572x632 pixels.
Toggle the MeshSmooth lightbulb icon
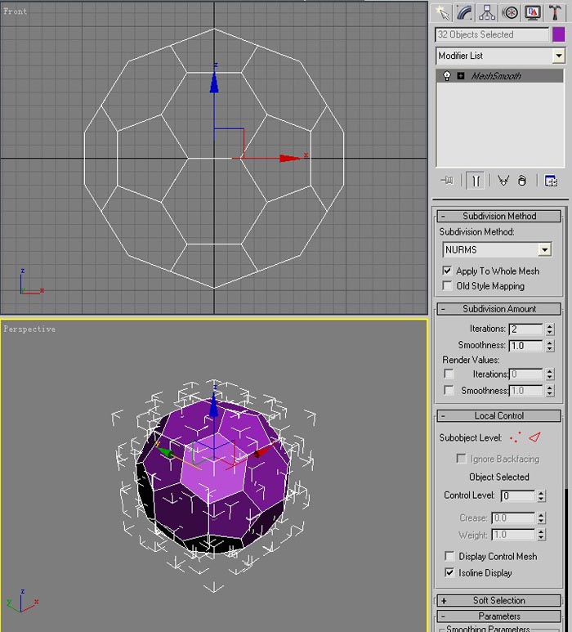[446, 76]
